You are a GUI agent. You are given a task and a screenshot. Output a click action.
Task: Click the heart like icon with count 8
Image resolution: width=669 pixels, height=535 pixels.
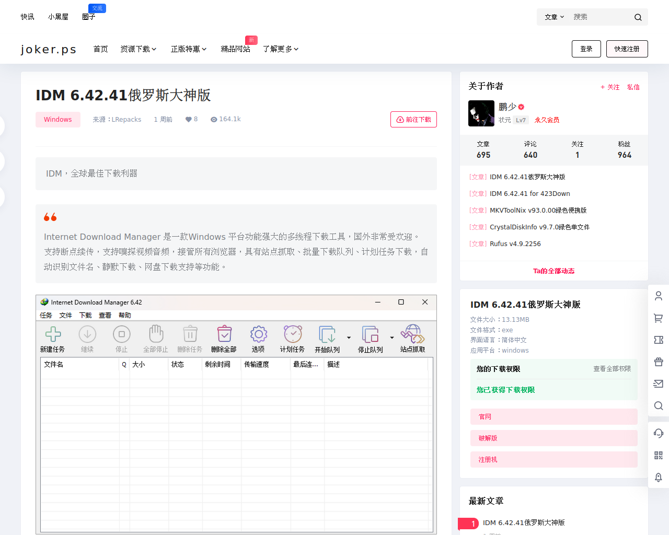[189, 120]
